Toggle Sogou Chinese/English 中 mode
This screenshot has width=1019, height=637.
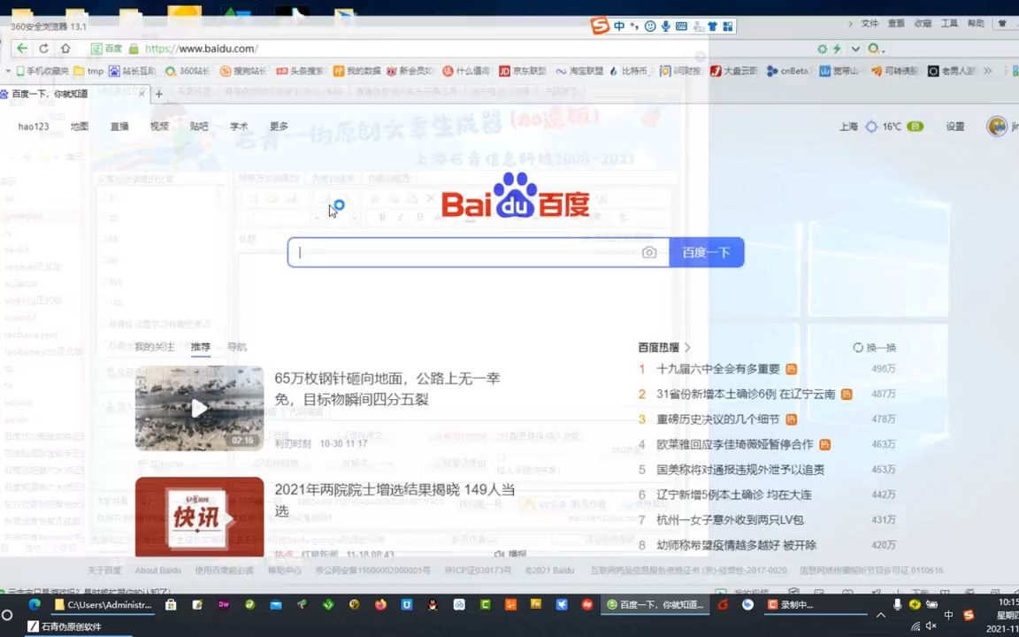coord(618,26)
